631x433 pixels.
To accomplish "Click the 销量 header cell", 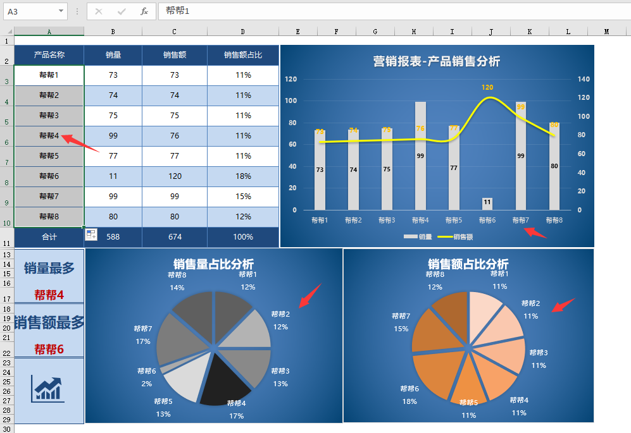I will coord(113,55).
